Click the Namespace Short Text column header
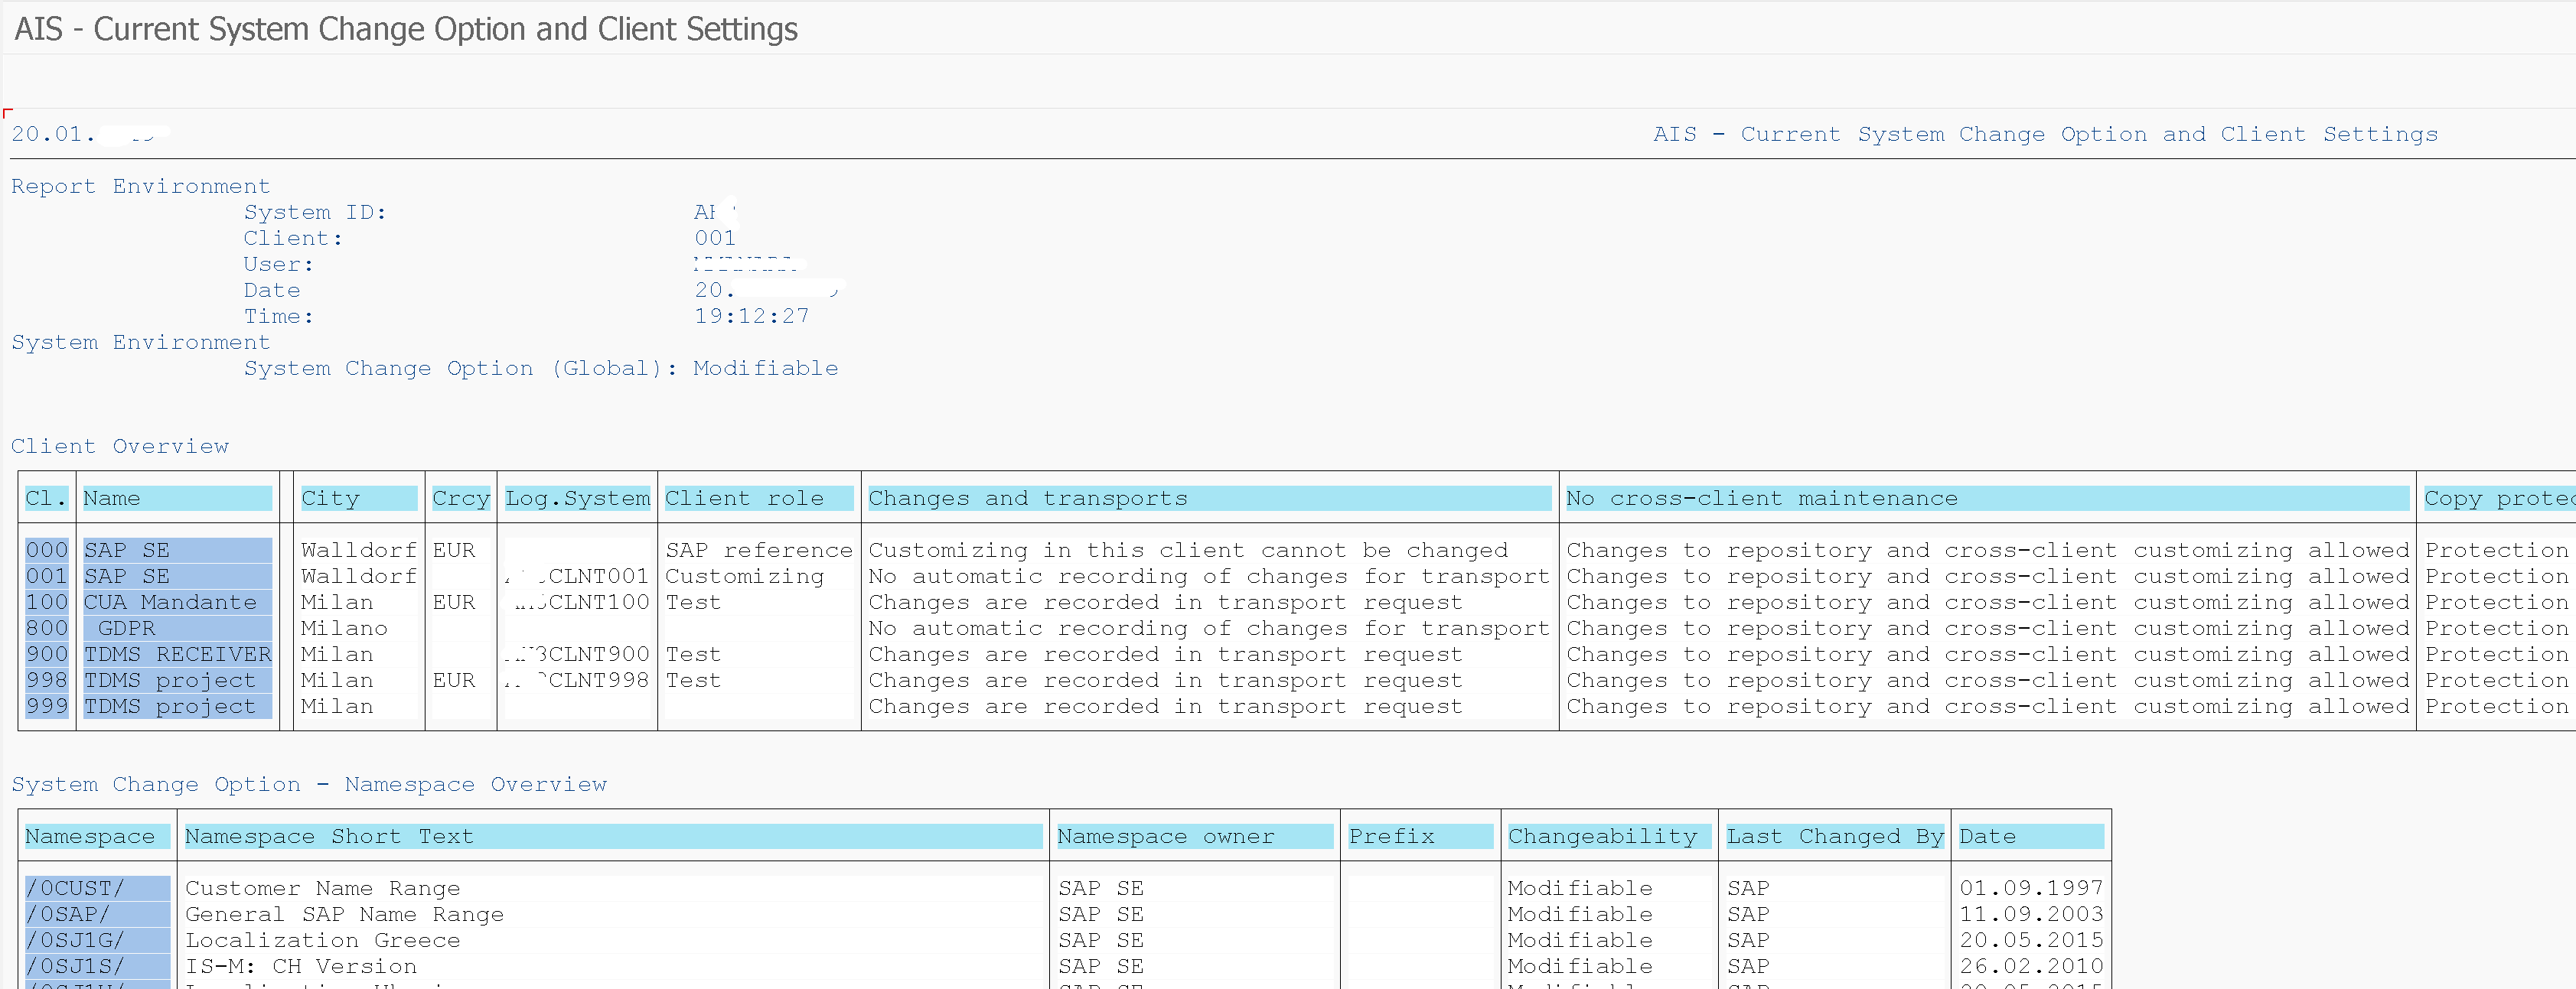This screenshot has width=2576, height=989. point(614,836)
